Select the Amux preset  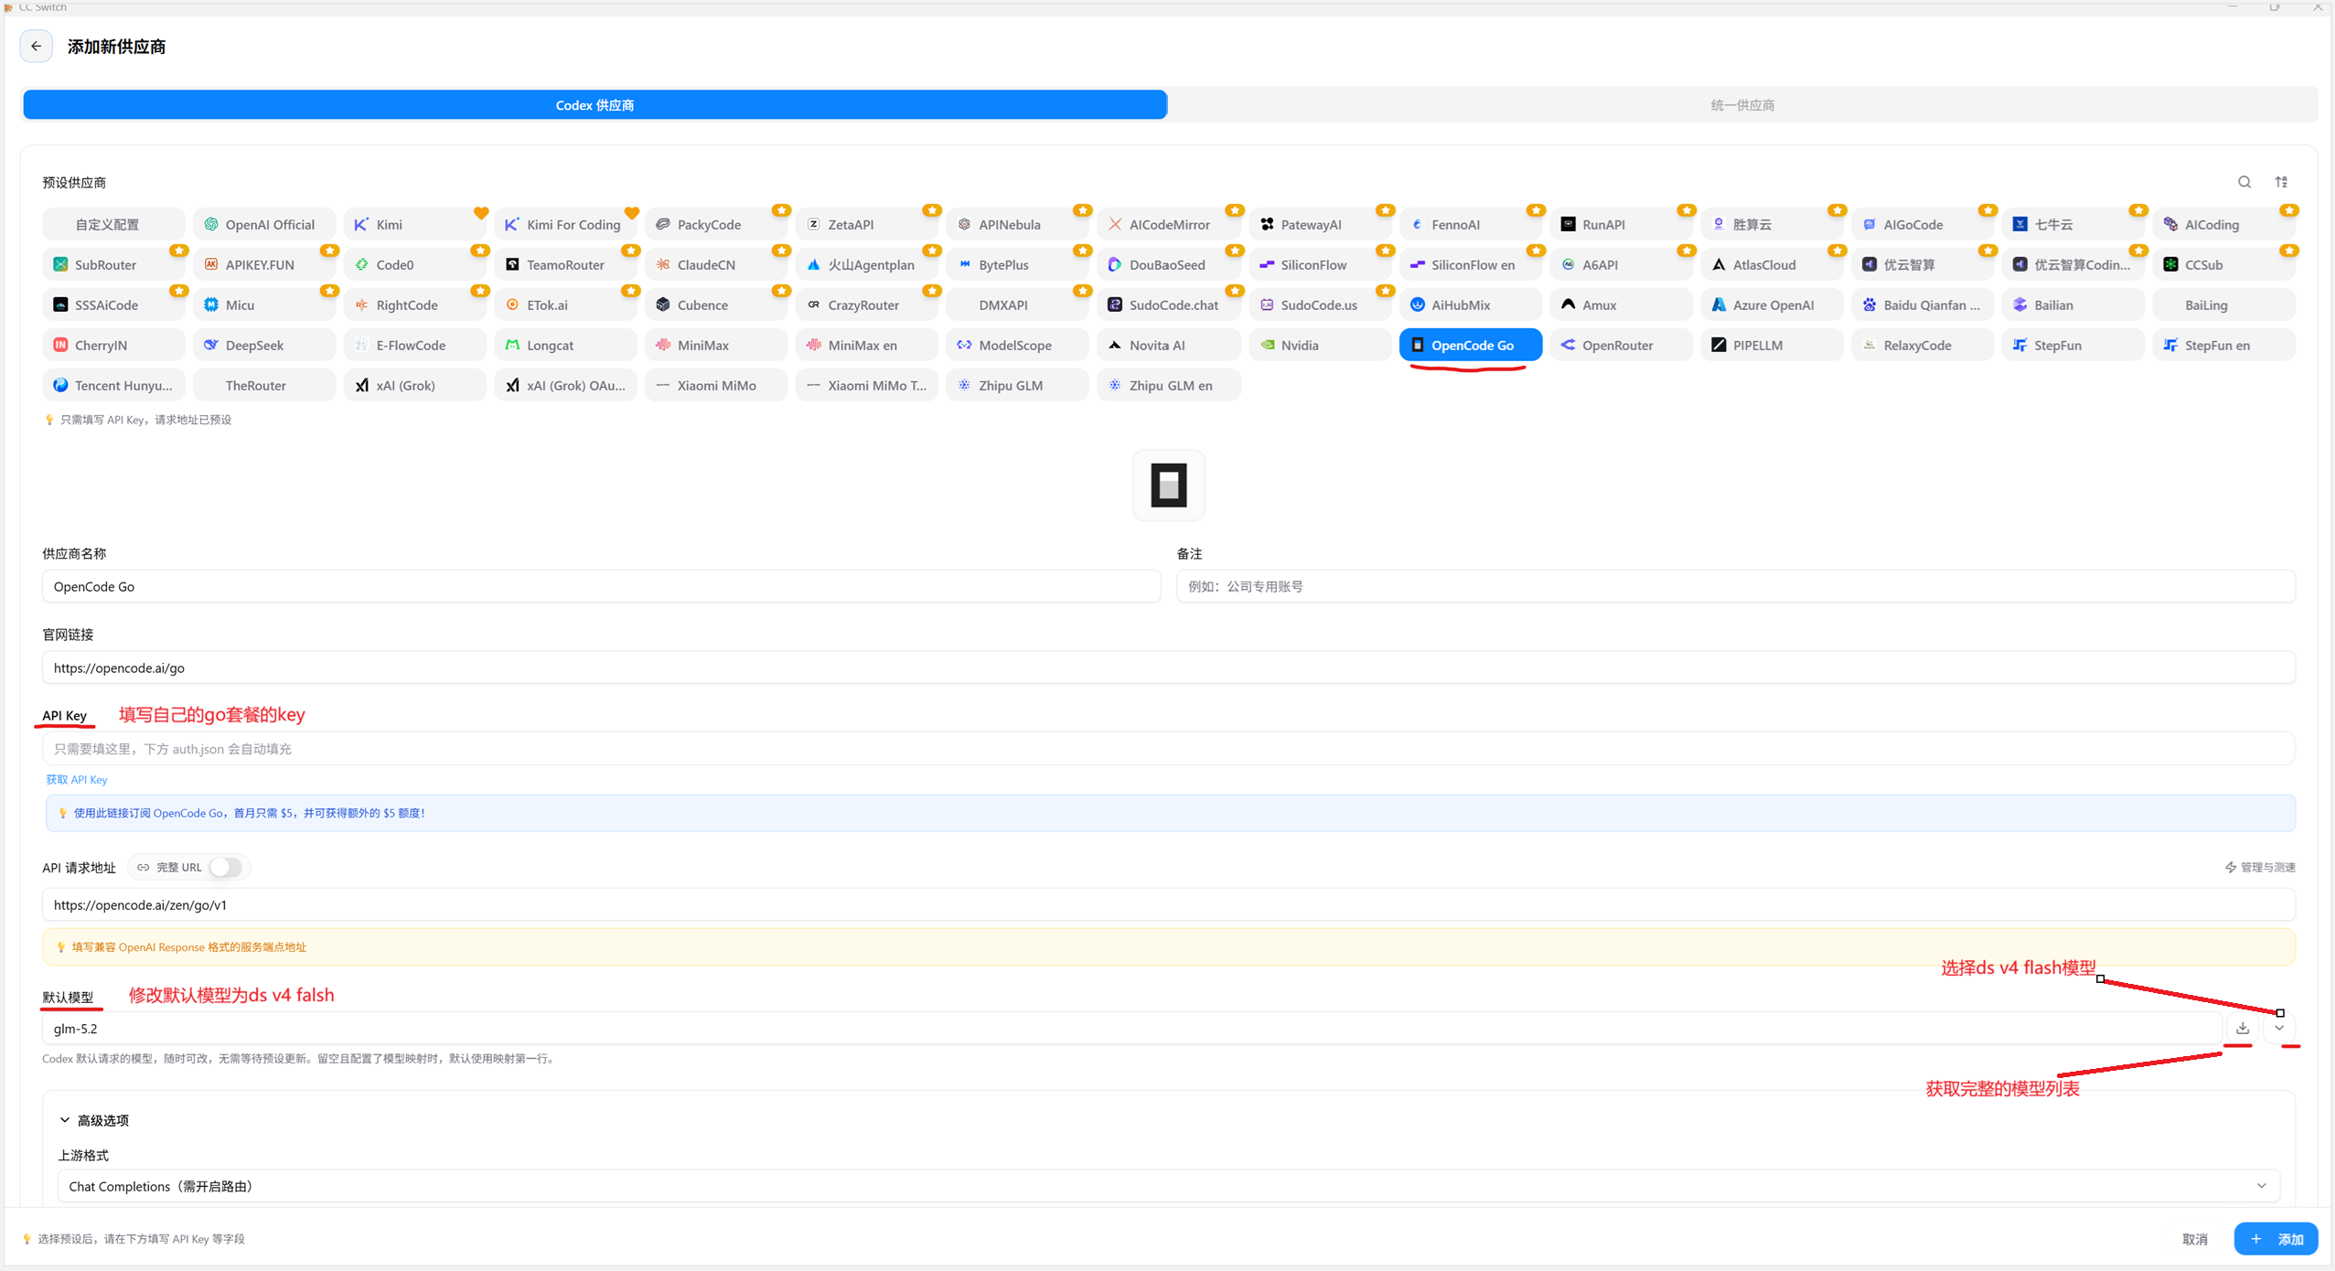(1621, 304)
